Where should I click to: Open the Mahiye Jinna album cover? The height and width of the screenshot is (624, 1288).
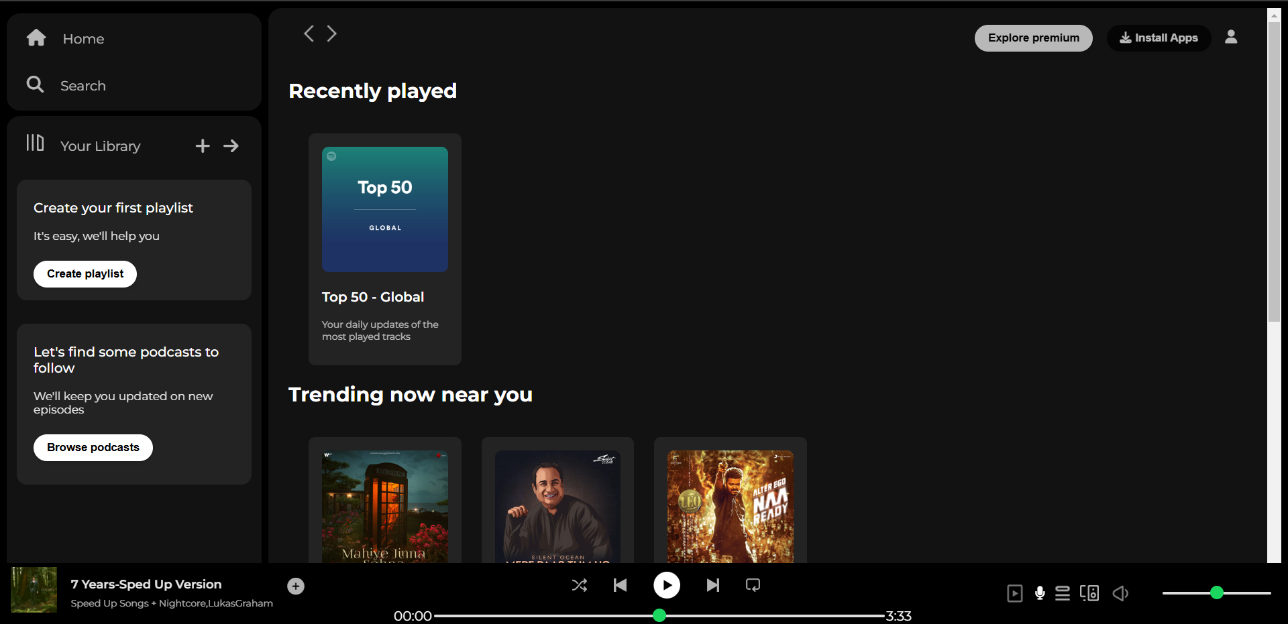(x=385, y=507)
